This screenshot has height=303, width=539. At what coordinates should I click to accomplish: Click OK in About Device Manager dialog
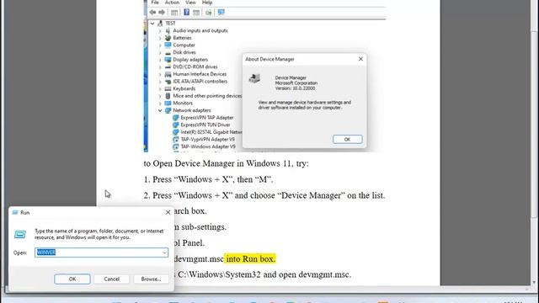pos(347,139)
